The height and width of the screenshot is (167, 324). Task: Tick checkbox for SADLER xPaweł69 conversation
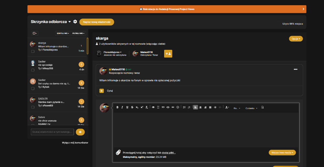(33, 107)
